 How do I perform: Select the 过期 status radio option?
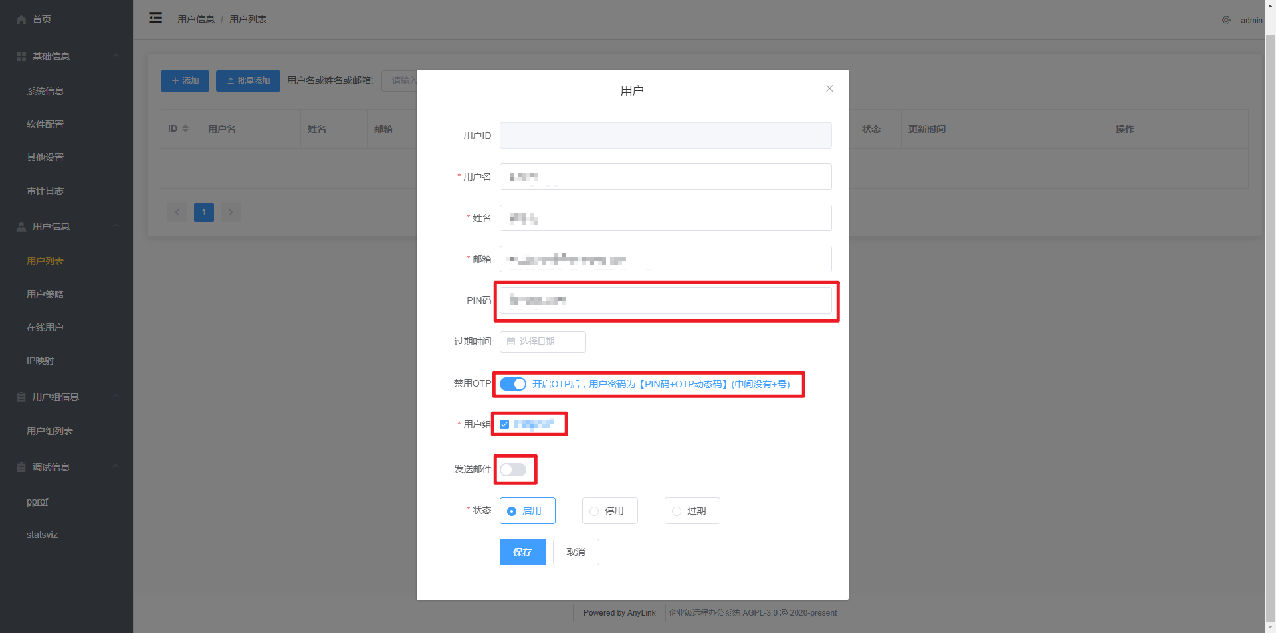tap(677, 511)
